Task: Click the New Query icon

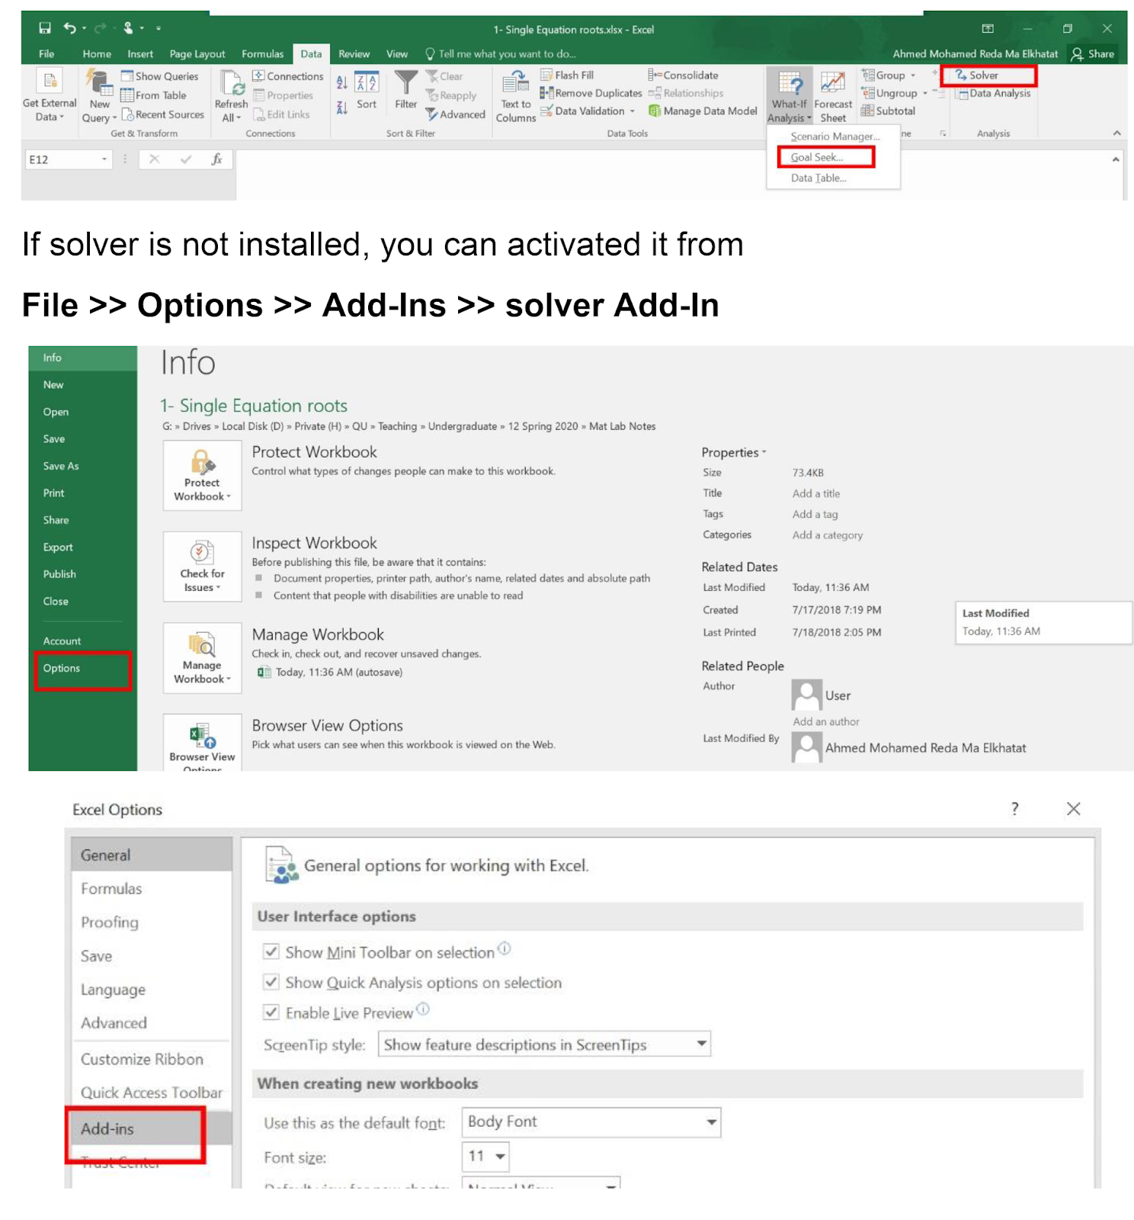Action: pos(98,81)
